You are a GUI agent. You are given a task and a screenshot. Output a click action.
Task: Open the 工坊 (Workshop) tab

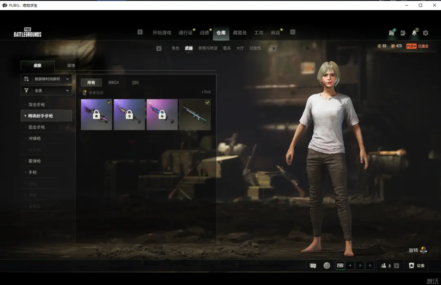coord(259,33)
